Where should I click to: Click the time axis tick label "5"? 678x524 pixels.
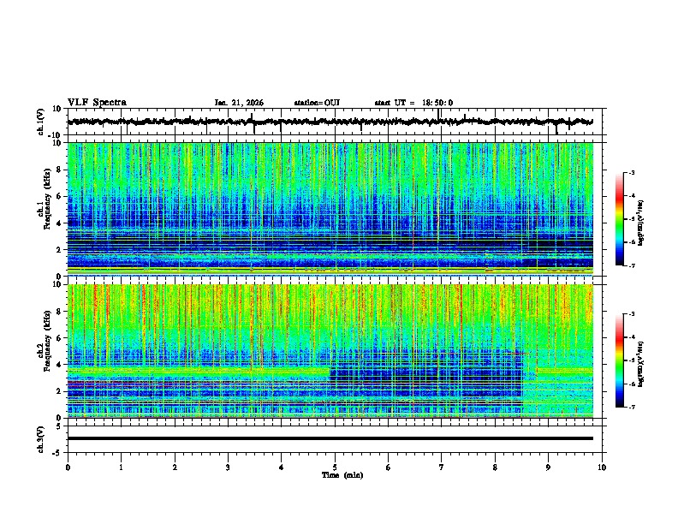(x=335, y=467)
